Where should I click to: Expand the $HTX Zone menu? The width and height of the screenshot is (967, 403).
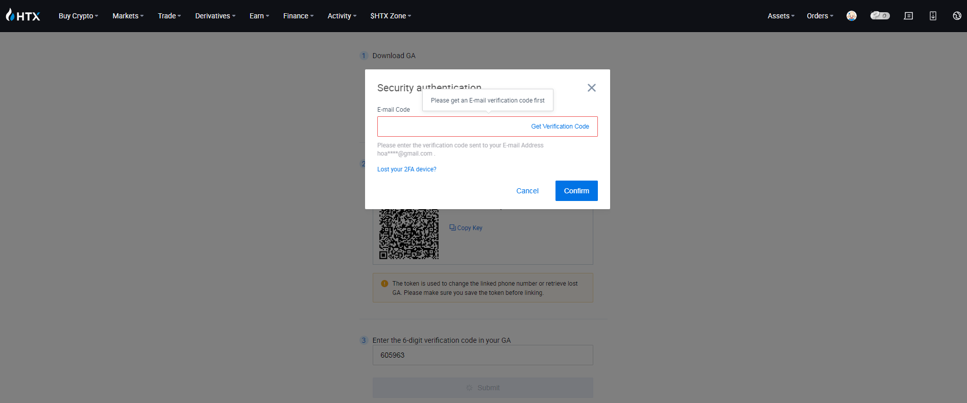point(391,16)
